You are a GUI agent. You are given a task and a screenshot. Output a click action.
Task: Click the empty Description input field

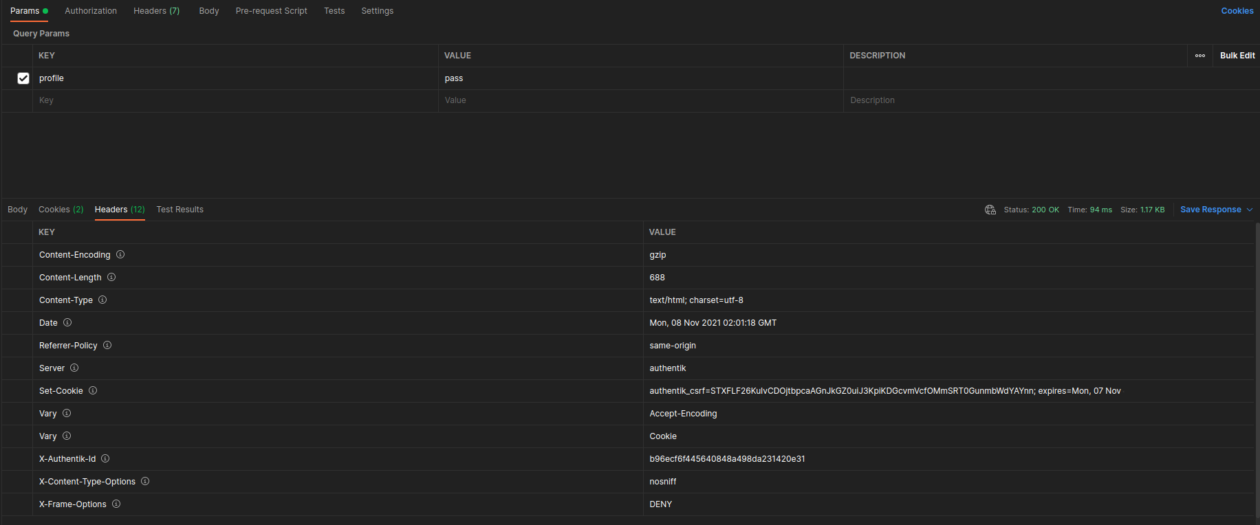[1052, 100]
